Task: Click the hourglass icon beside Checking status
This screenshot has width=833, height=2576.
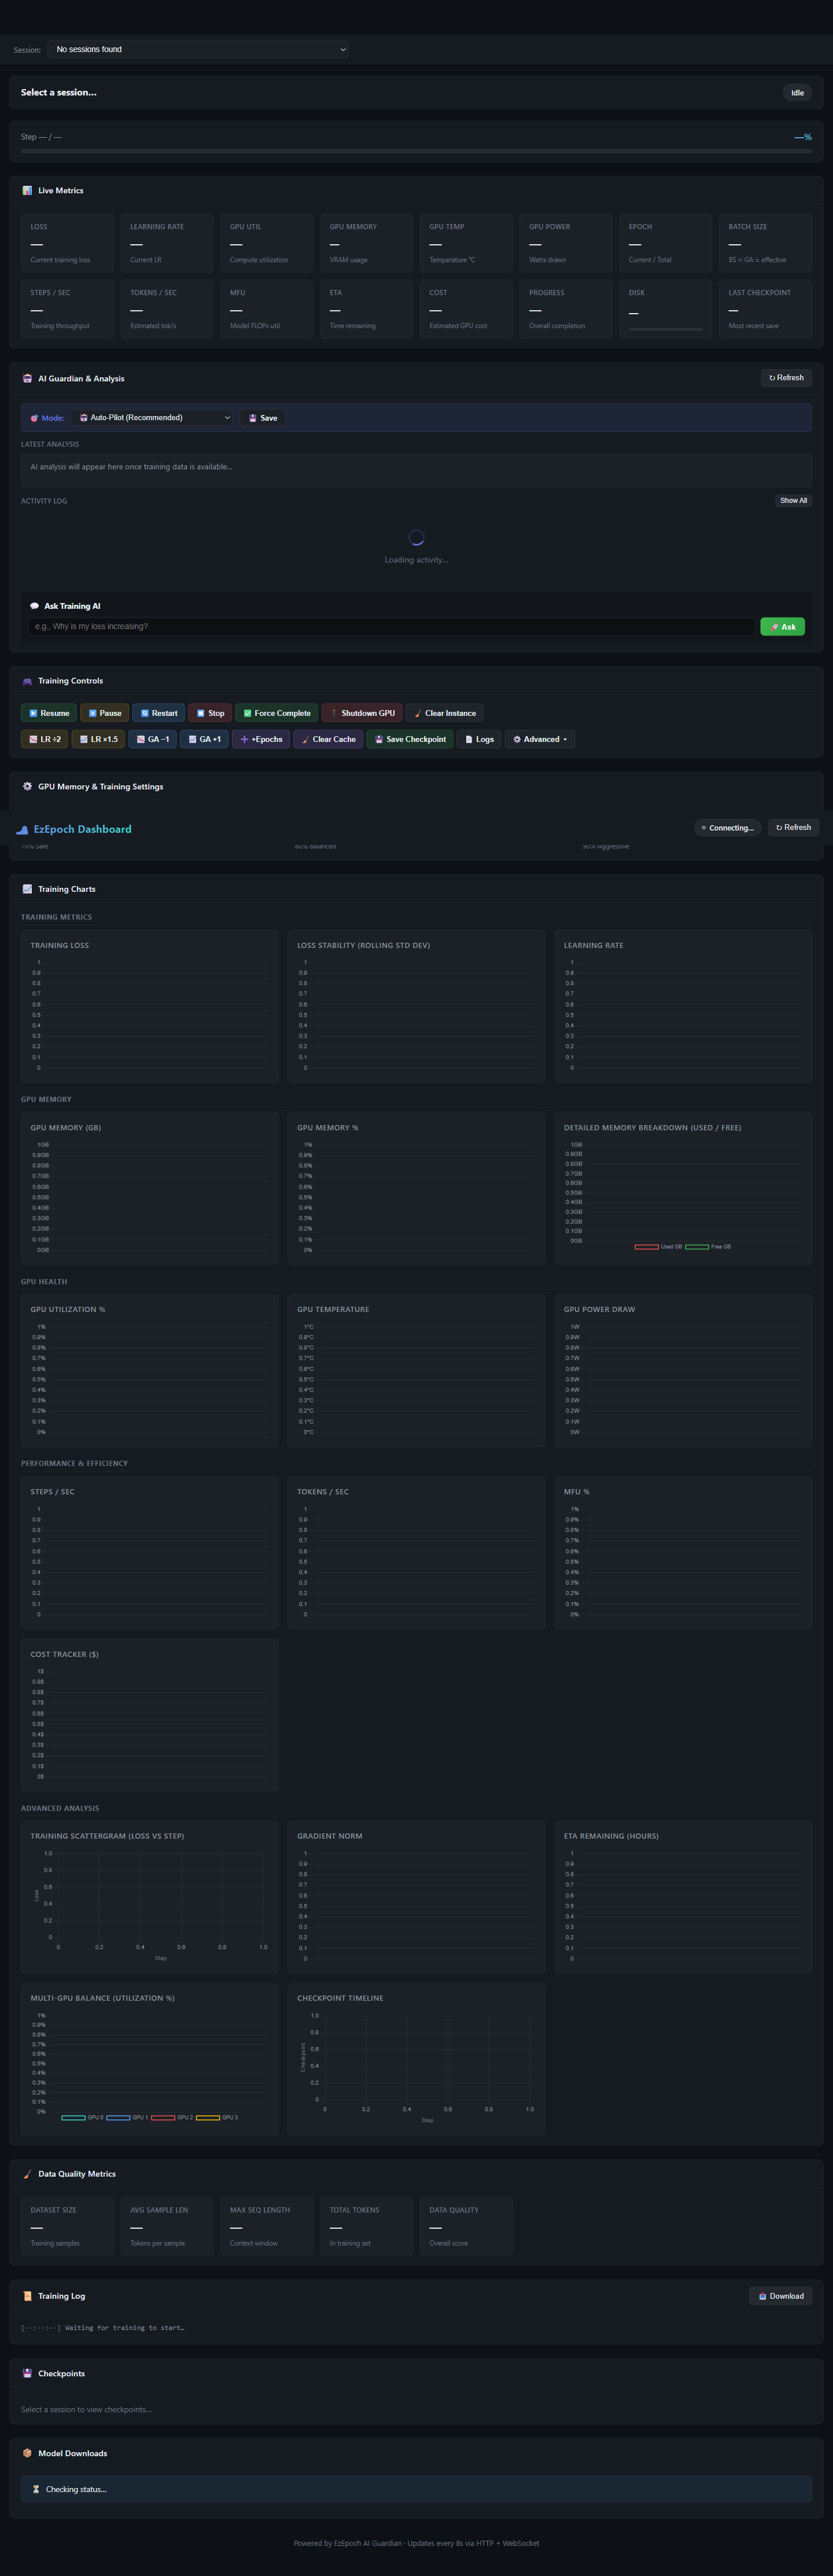Action: (x=36, y=2489)
